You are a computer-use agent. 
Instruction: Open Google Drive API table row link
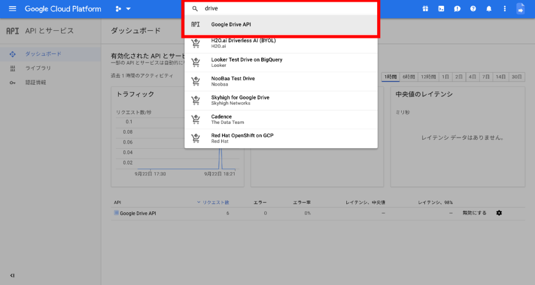138,213
